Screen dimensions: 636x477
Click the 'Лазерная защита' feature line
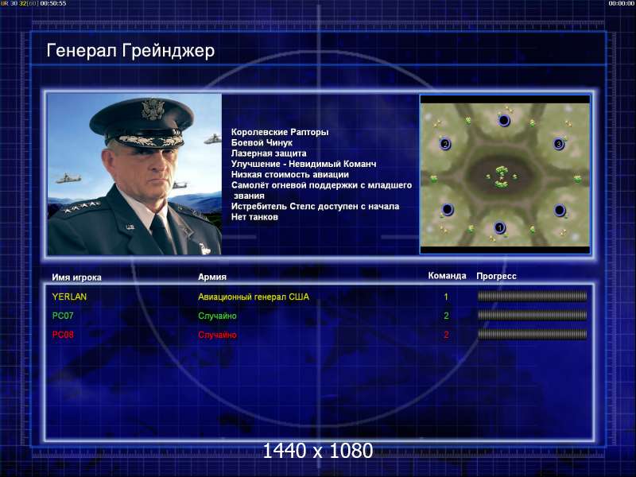click(x=269, y=153)
